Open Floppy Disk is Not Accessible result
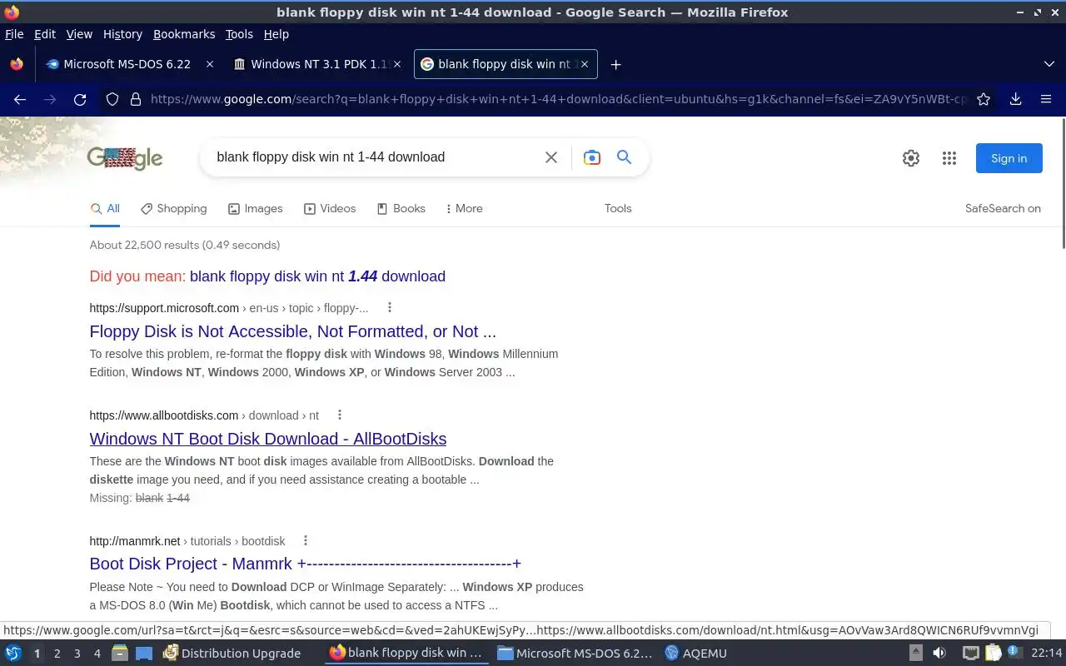This screenshot has width=1066, height=666. 292,331
